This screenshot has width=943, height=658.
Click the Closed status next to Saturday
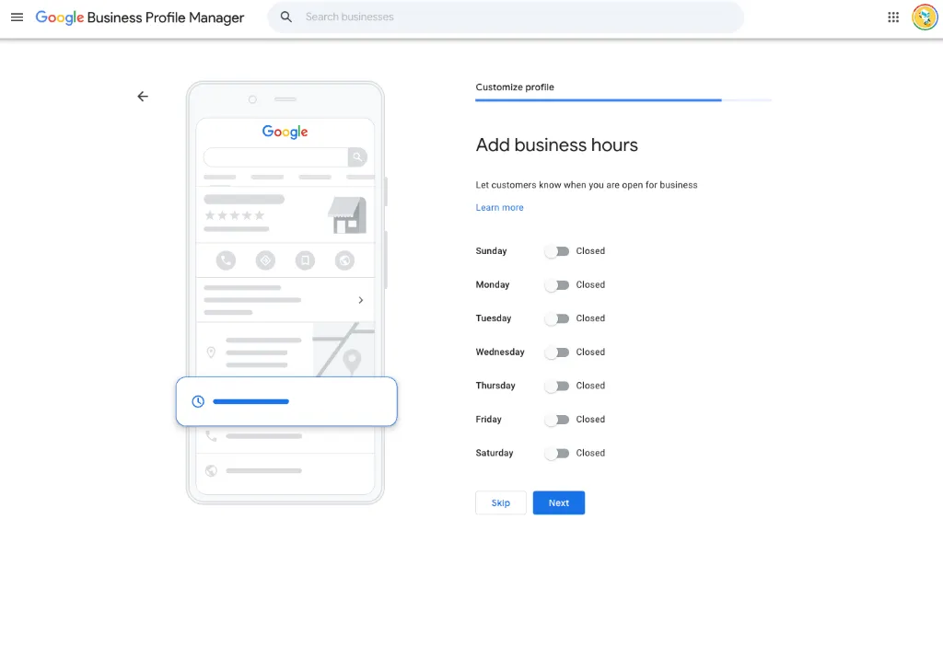coord(590,453)
